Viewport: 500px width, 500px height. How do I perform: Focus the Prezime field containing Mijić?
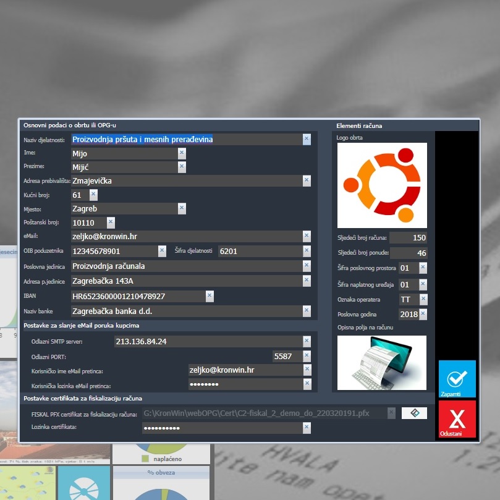click(x=124, y=167)
